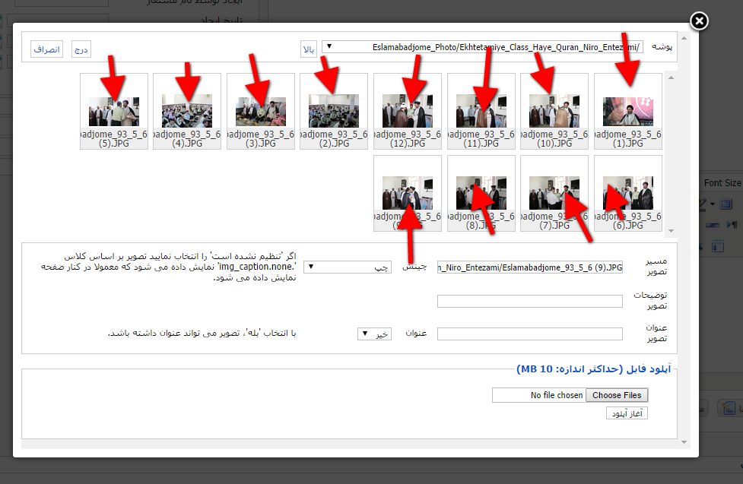Image resolution: width=743 pixels, height=484 pixels.
Task: Select thumbnail Eslamabadjome_93_5_6 (2).JPG
Action: pyautogui.click(x=334, y=111)
